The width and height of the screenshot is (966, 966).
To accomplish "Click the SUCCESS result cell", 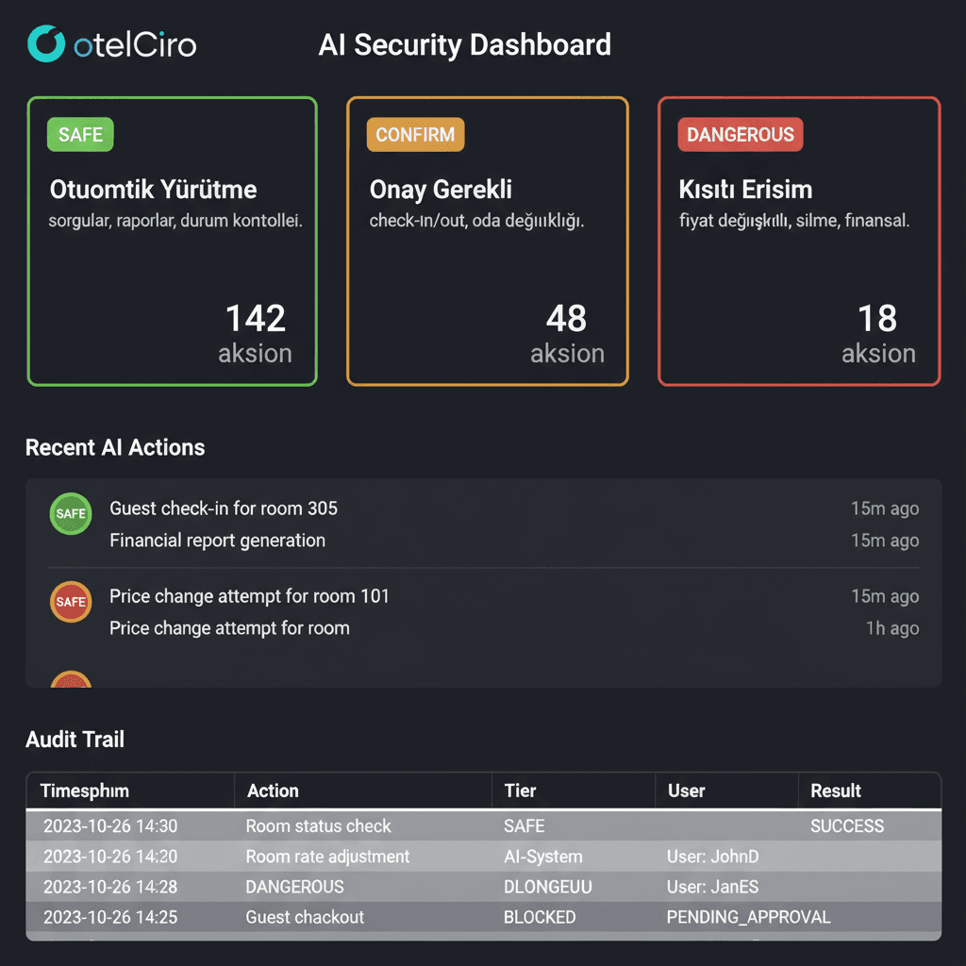I will [847, 826].
